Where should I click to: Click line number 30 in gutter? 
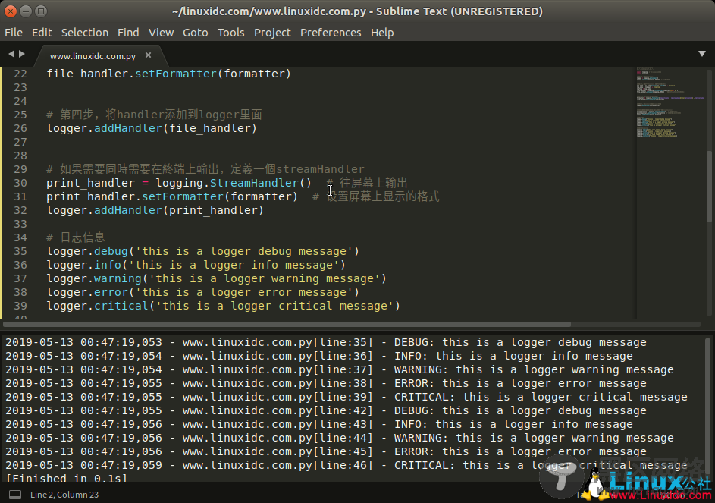point(20,183)
